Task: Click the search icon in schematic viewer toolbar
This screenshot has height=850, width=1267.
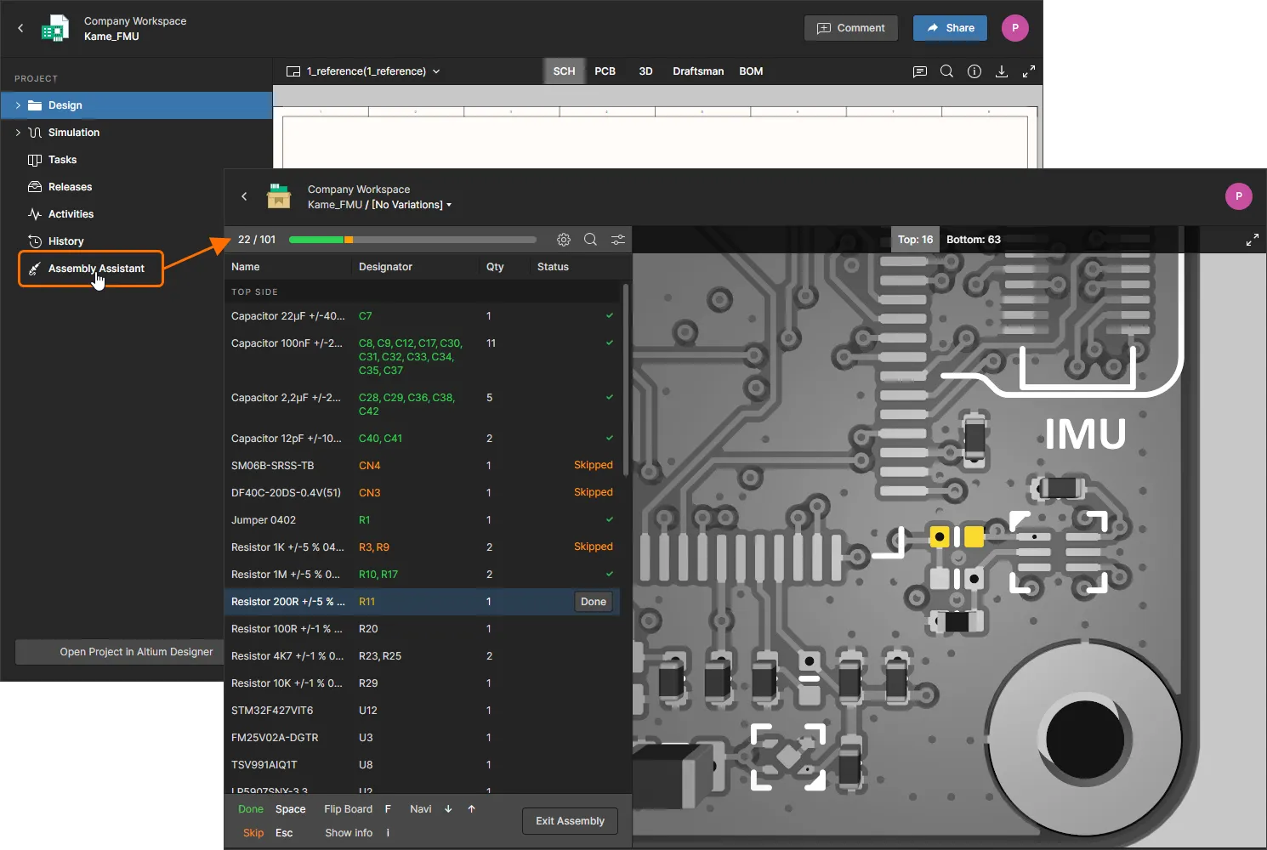Action: pyautogui.click(x=946, y=71)
